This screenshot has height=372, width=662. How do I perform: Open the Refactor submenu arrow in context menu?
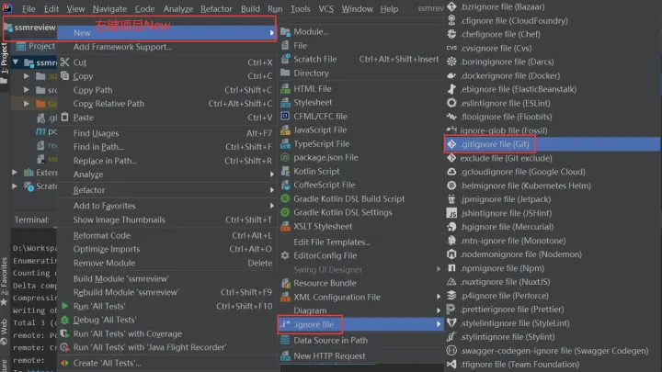coord(271,190)
